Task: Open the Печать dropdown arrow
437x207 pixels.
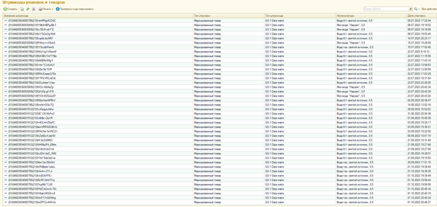Action: pyautogui.click(x=52, y=9)
